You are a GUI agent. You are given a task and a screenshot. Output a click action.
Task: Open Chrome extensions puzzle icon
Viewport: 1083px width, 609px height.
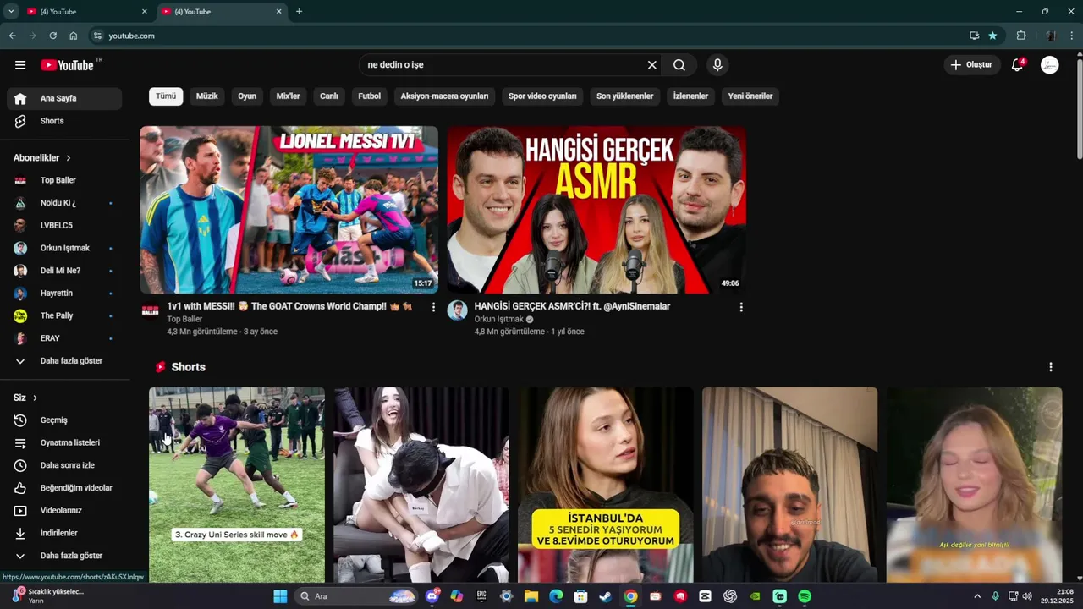pos(1021,36)
